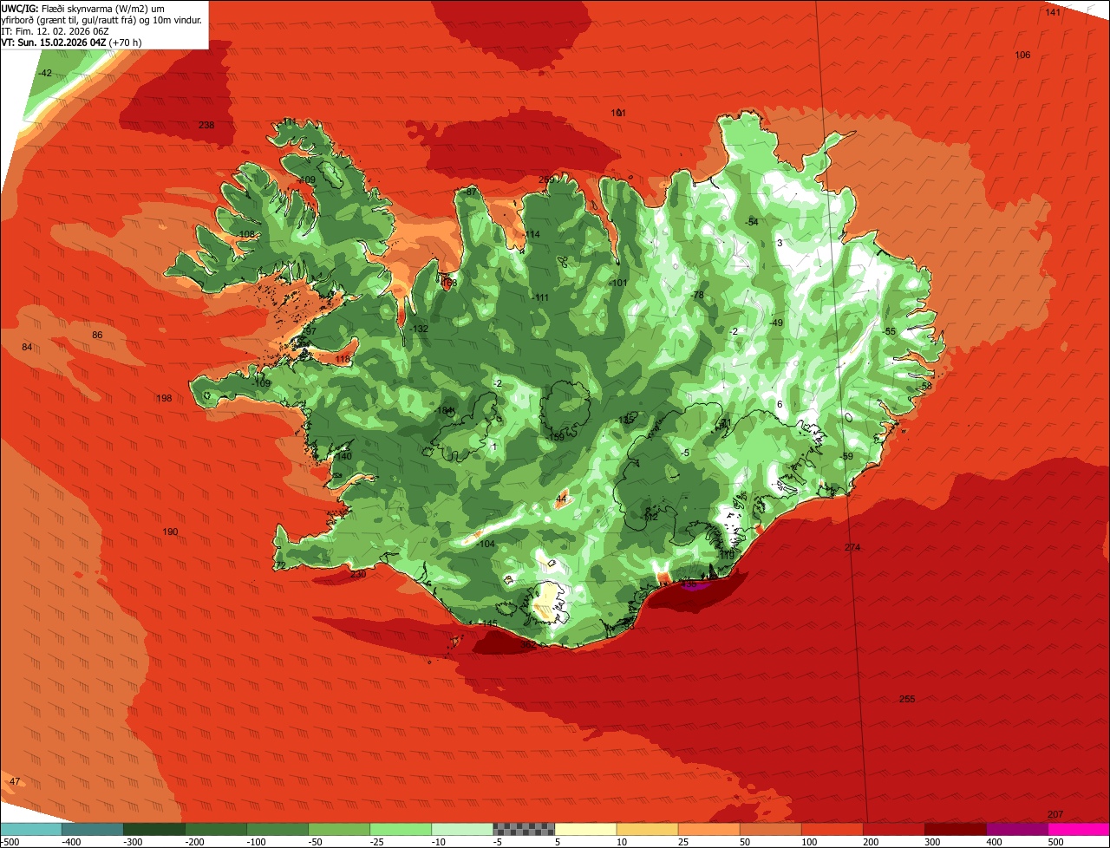Click the '190' value over the ocean
Image resolution: width=1110 pixels, height=848 pixels.
(170, 532)
